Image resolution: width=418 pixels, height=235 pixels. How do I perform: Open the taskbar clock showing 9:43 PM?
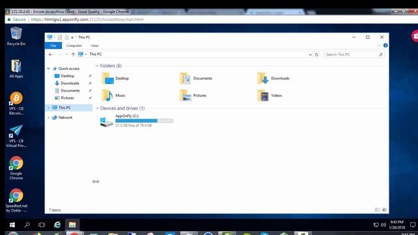(x=396, y=225)
